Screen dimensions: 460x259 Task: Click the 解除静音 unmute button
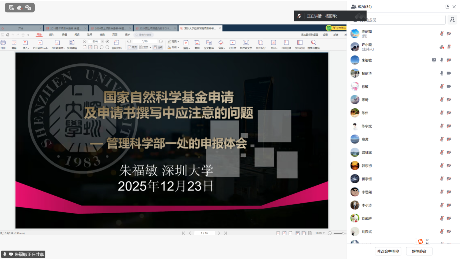tap(419, 251)
